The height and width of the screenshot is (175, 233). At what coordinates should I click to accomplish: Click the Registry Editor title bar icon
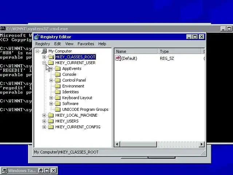[x=37, y=37]
